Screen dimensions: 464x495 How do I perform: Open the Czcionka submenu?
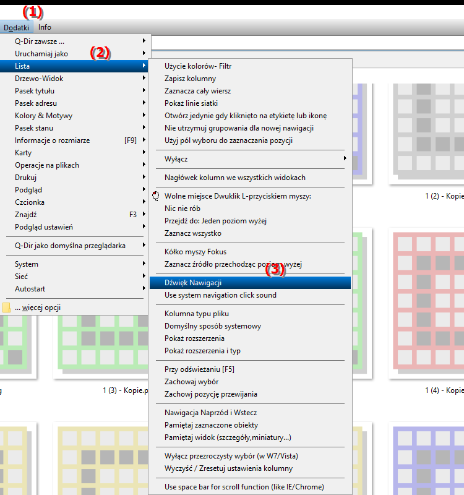pyautogui.click(x=75, y=202)
